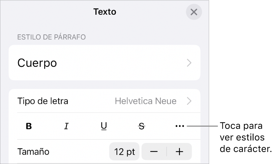
Task: Toggle bold text formatting
Action: 29,126
